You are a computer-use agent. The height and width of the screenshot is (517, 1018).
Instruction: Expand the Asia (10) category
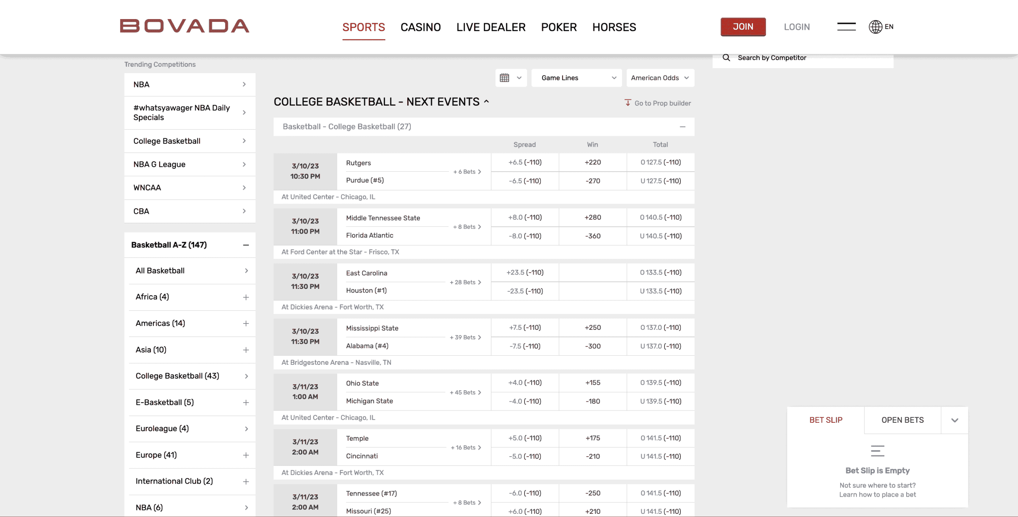click(246, 350)
